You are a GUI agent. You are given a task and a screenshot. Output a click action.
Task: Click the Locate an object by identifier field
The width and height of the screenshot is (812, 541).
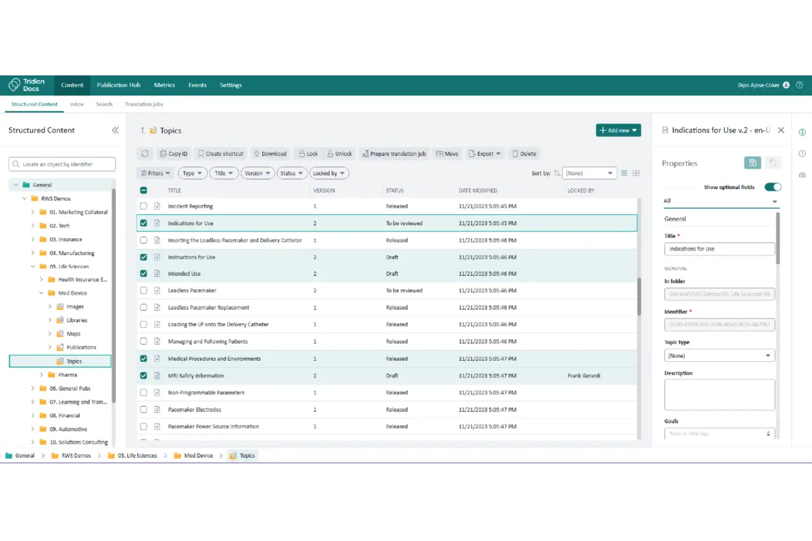(62, 164)
